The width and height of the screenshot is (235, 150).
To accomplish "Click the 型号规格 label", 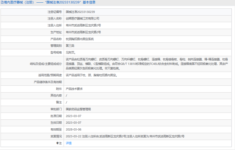I will pos(56,52).
